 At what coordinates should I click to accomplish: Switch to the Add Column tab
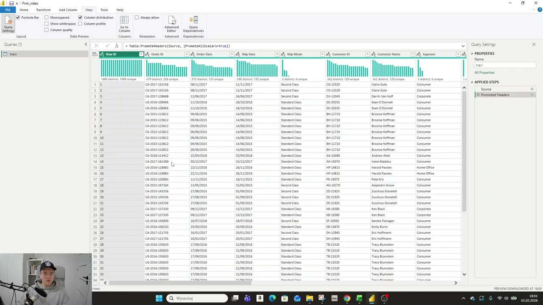[68, 10]
